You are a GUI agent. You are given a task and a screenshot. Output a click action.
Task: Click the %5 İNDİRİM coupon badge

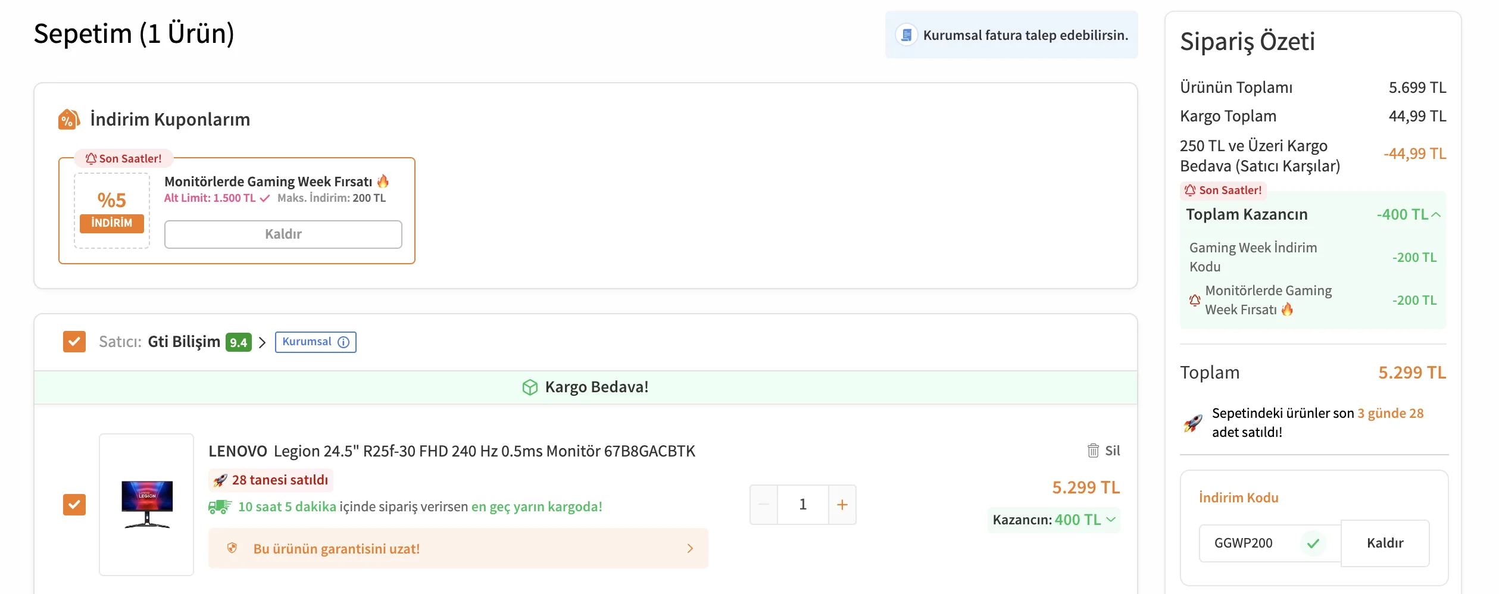click(x=112, y=211)
